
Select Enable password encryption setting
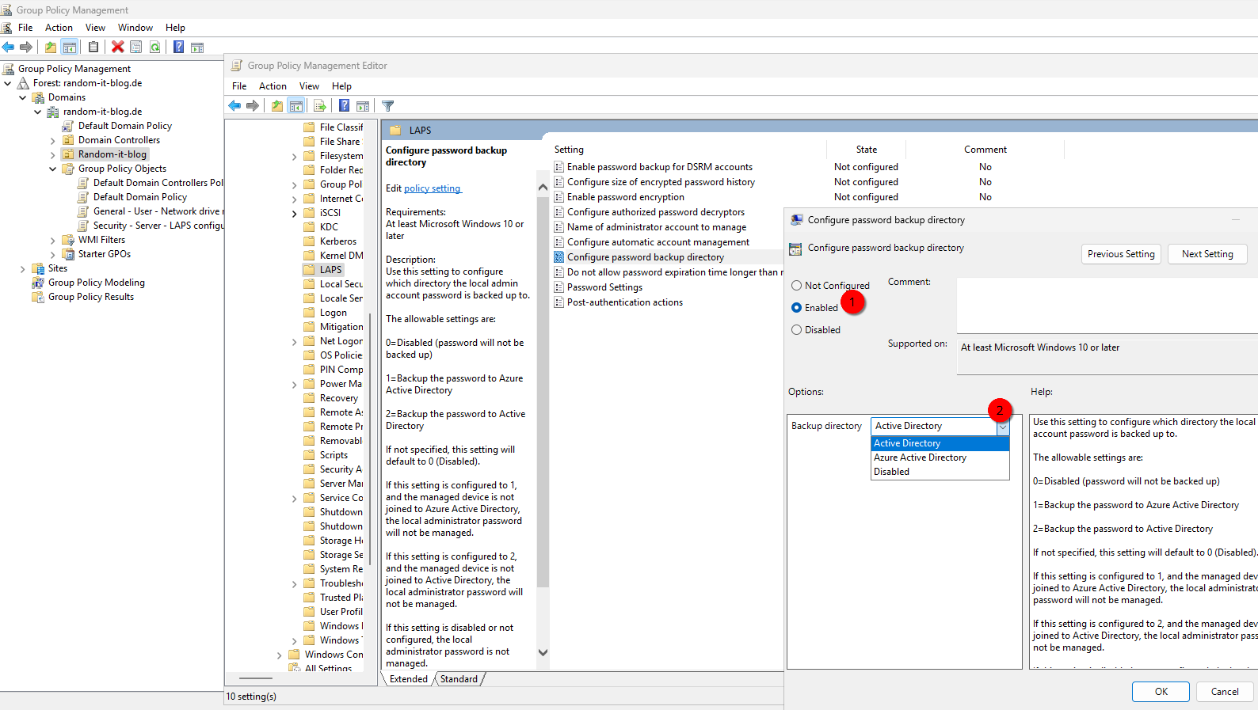pos(625,197)
